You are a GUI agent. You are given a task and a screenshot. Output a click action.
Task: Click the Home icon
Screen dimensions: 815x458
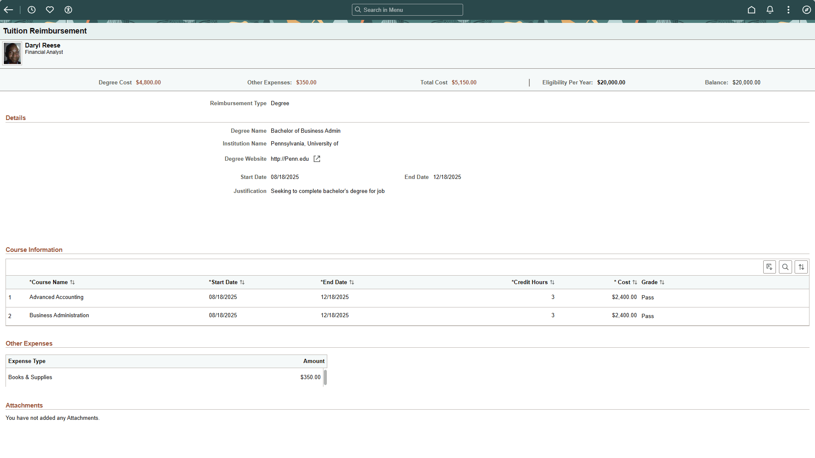pos(751,10)
